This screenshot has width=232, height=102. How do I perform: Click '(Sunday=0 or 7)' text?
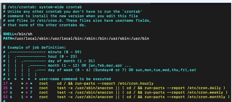[x=110, y=70]
